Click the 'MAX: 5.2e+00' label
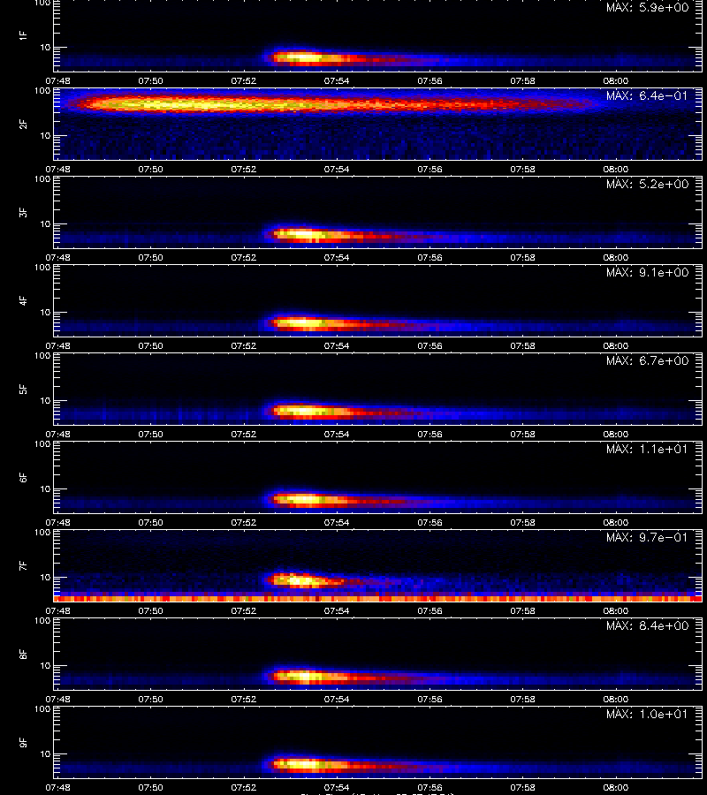 click(647, 184)
